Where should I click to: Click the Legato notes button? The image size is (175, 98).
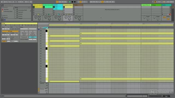click(x=24, y=35)
